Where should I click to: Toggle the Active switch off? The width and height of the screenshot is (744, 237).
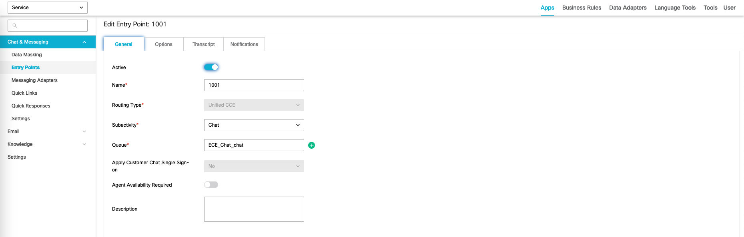(211, 67)
